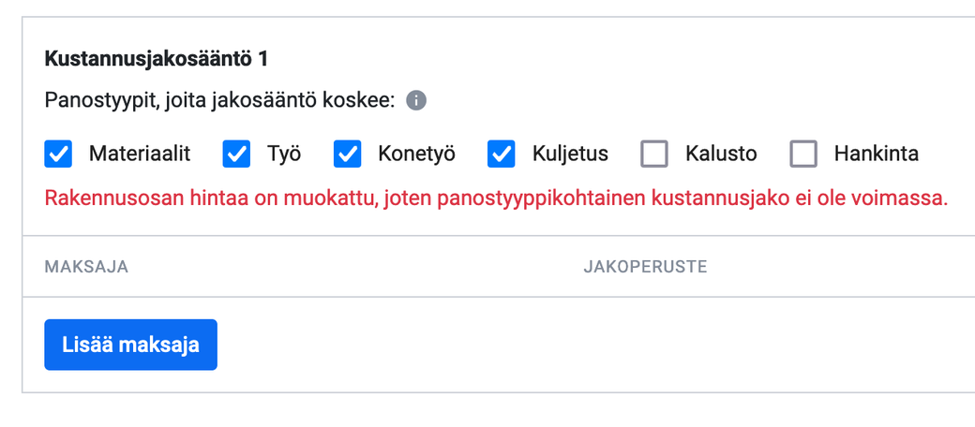Click the Työ label text
Screen dimensions: 975x427
pyautogui.click(x=284, y=154)
